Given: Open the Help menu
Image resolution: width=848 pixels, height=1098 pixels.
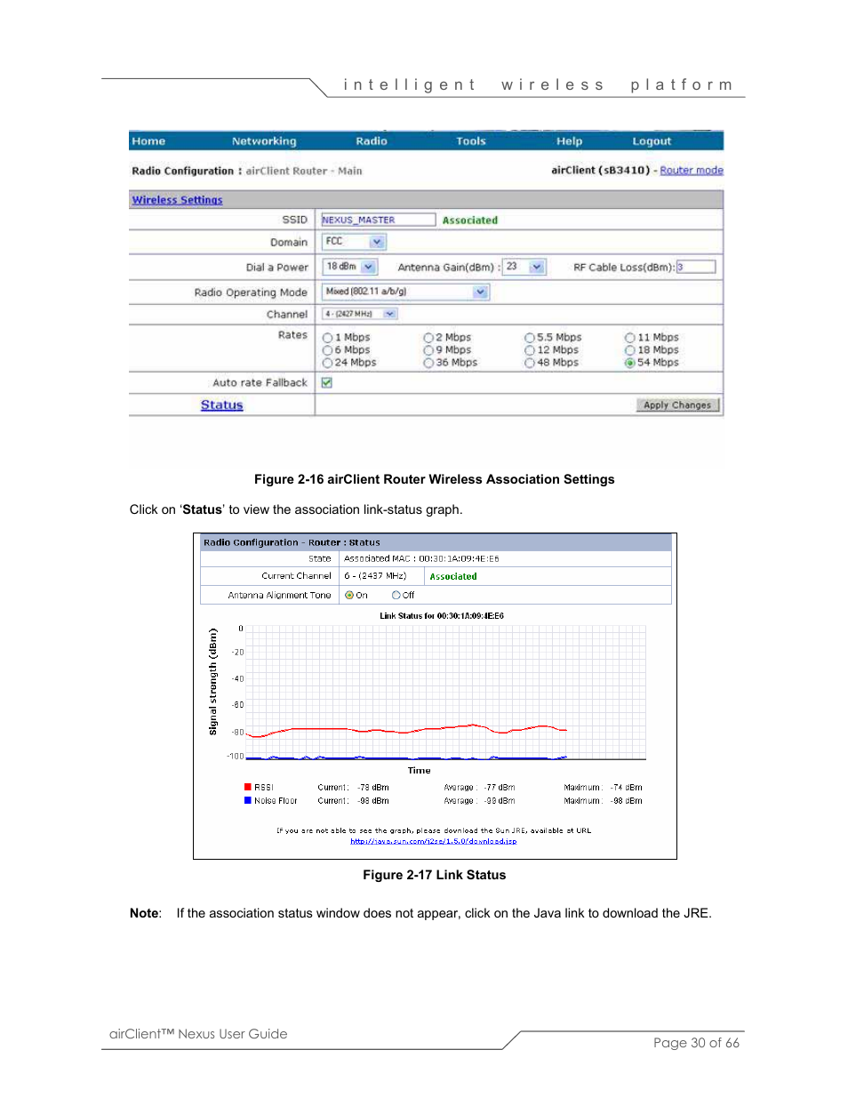Looking at the screenshot, I should [x=570, y=141].
